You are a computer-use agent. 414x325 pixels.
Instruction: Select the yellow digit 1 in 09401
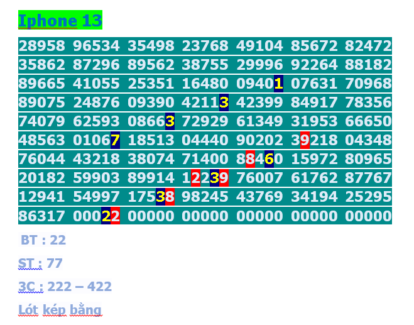click(278, 84)
